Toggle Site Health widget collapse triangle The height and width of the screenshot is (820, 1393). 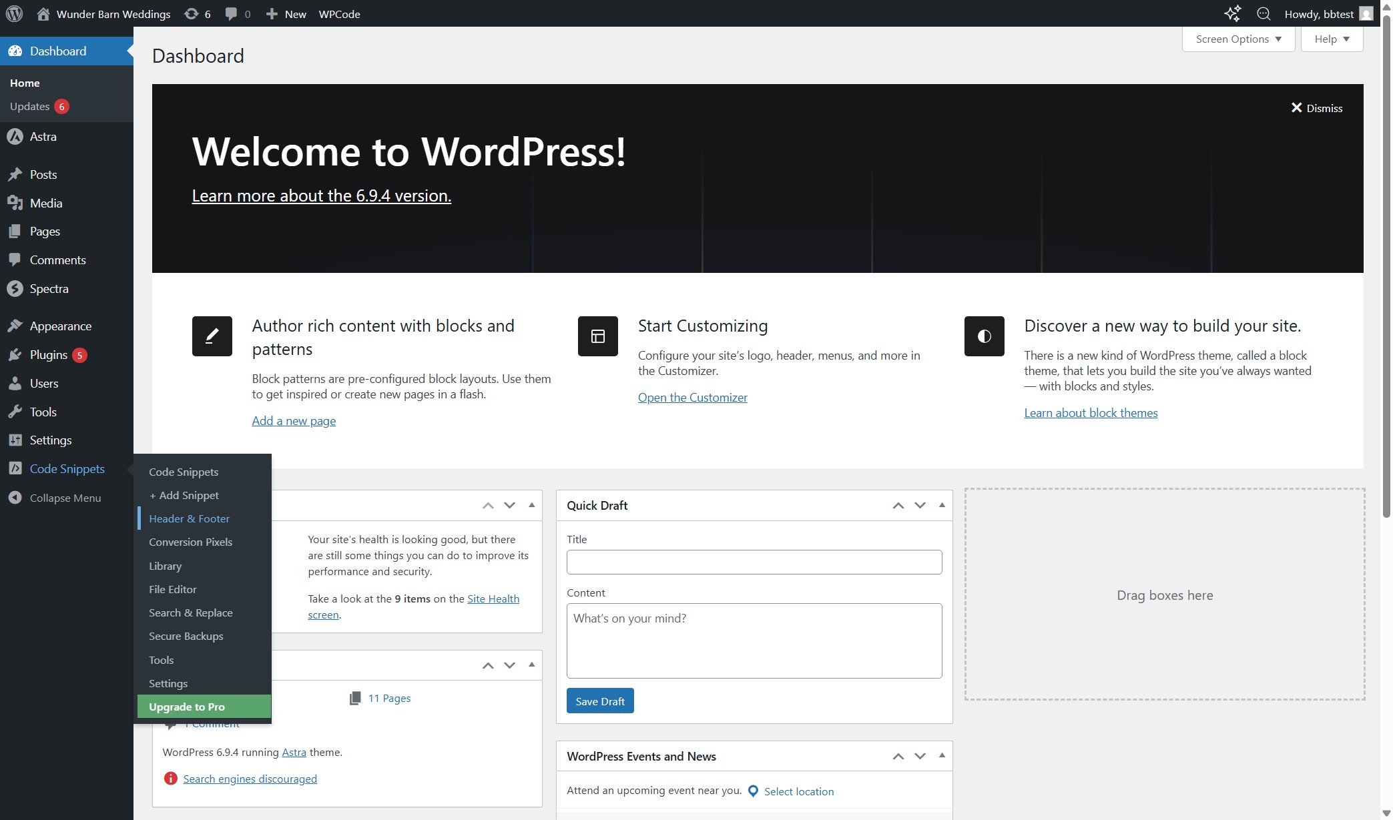(x=531, y=505)
